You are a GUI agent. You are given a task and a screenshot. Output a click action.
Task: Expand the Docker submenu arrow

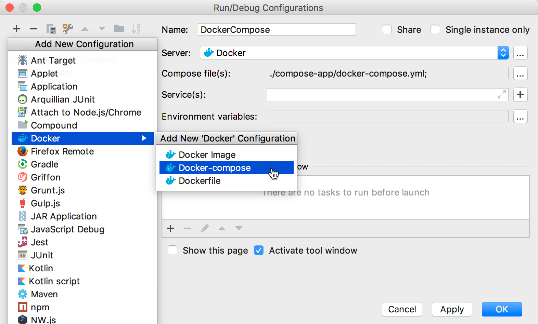pyautogui.click(x=144, y=138)
